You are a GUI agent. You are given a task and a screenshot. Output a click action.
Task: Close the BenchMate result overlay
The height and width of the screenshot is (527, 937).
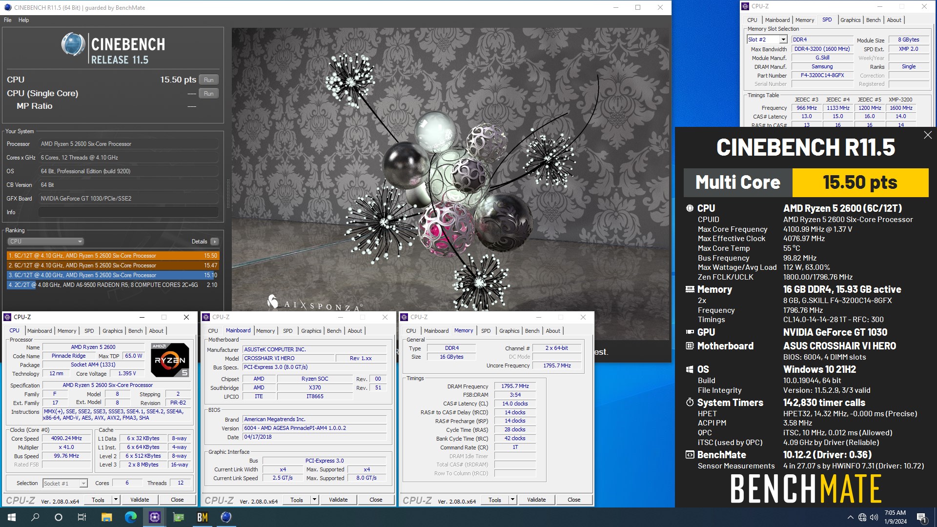928,135
